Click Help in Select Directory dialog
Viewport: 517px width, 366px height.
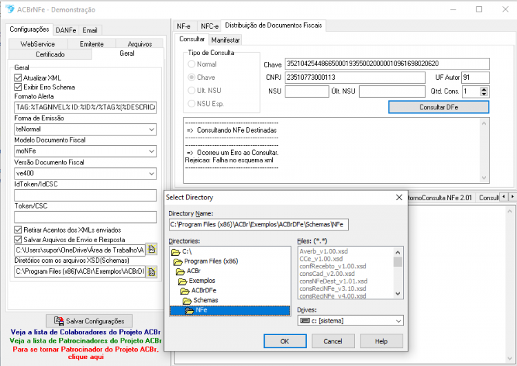pos(381,341)
